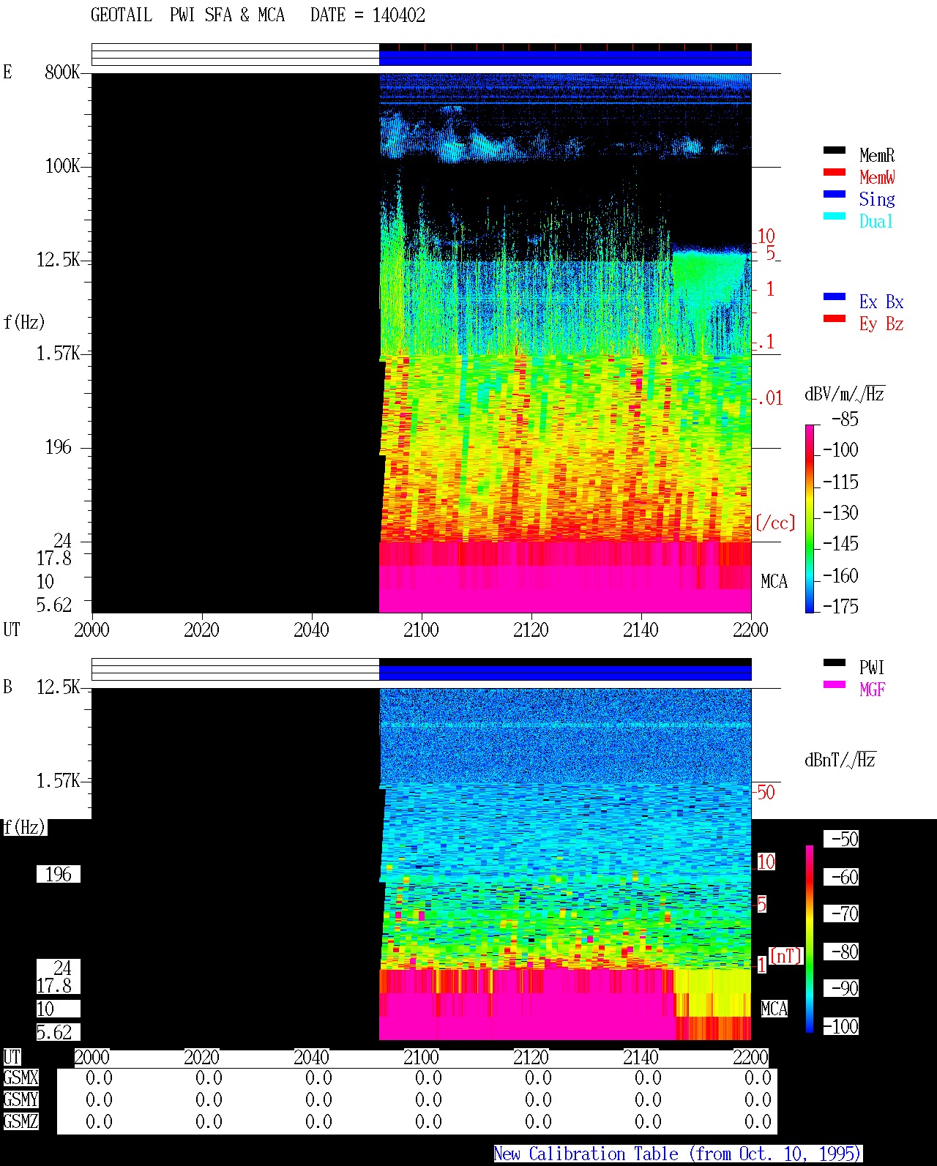The width and height of the screenshot is (937, 1166).
Task: Click the black PWI legend swatch
Action: pos(835,663)
